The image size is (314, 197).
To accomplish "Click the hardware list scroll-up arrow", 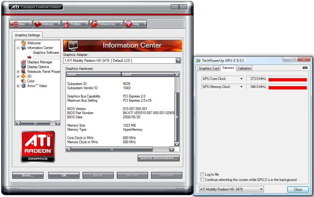I will pos(177,75).
